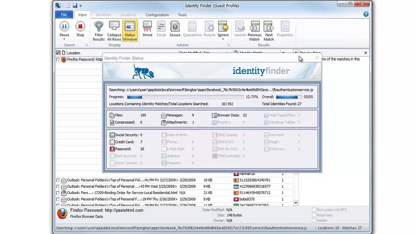Click the search Progress bar in status window

[x=185, y=97]
